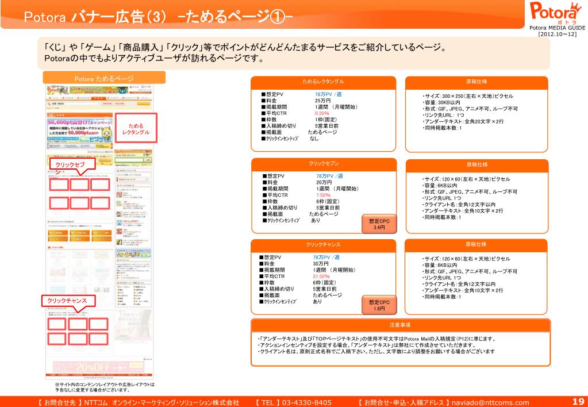Click the 原稿仕様 header beside the ためるレクタングル panel

point(476,82)
